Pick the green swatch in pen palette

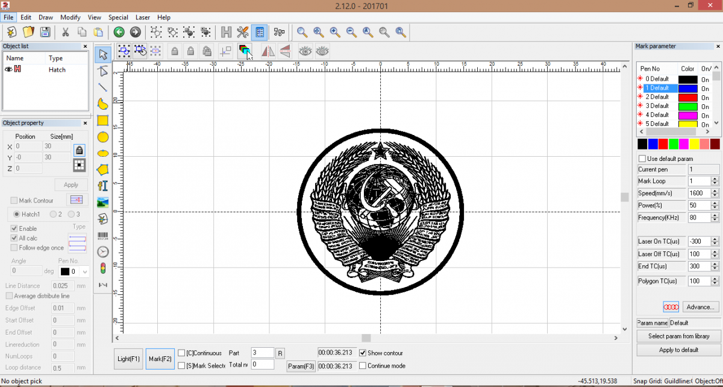pyautogui.click(x=674, y=144)
